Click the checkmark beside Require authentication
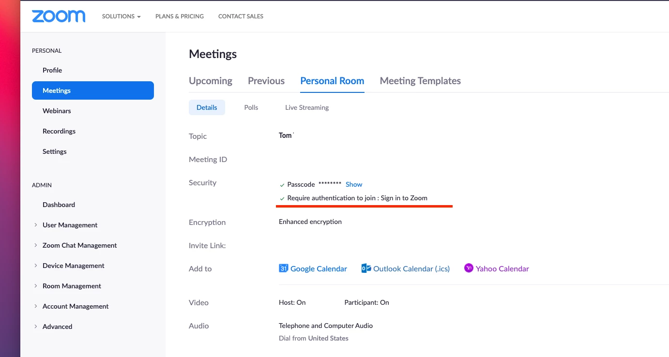This screenshot has height=357, width=669. point(282,198)
